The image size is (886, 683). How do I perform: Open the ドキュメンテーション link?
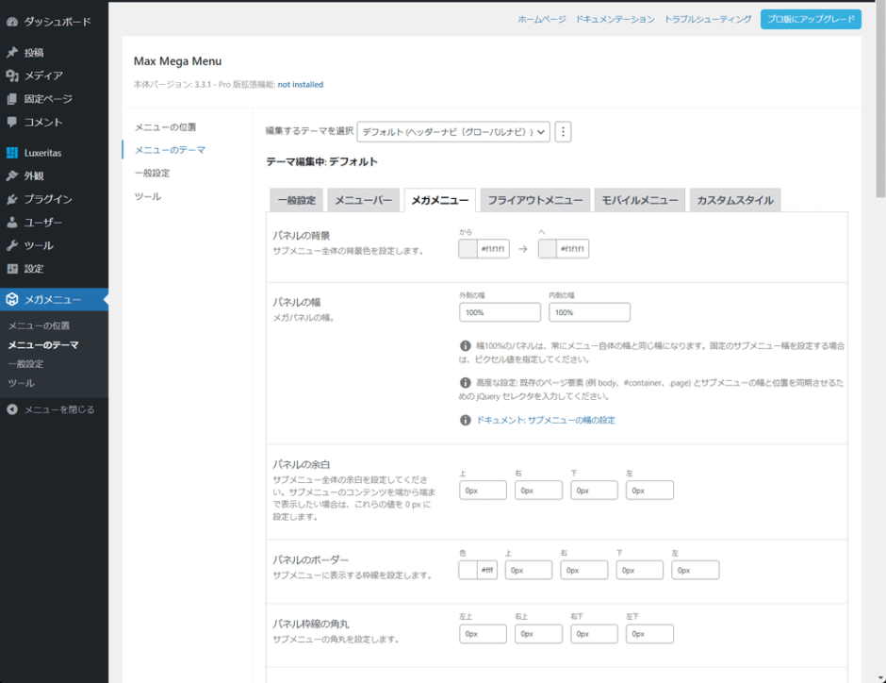click(x=615, y=19)
